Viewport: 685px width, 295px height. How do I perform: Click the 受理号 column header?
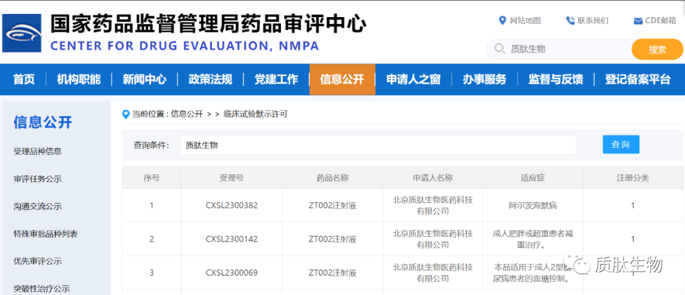[232, 178]
